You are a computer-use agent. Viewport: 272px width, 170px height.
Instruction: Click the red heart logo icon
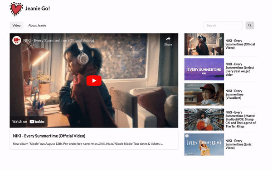click(16, 9)
